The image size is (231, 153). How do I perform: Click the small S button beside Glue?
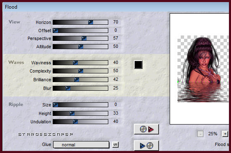[x=115, y=145]
